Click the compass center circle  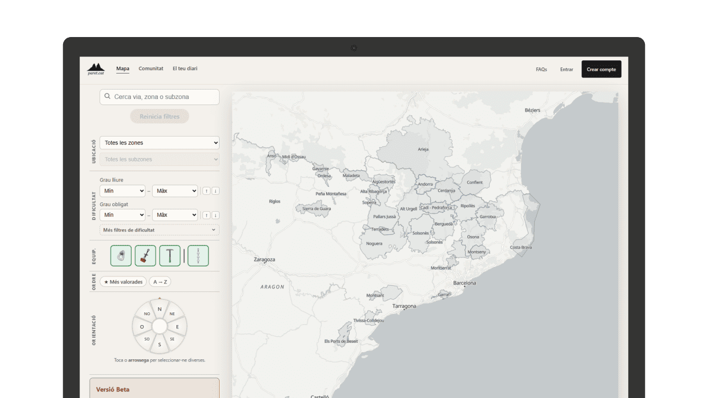click(160, 326)
